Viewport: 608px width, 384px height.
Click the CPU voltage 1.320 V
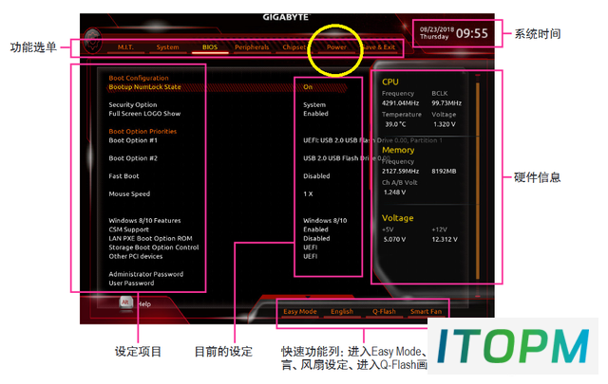point(445,124)
